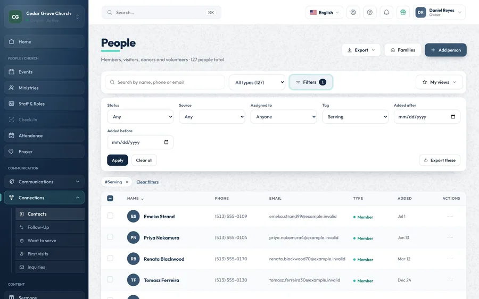Check the box for Tomasz Ferreira
479x299 pixels.
[110, 279]
